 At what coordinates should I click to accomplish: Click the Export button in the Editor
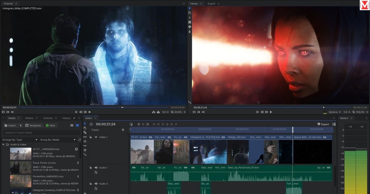[323, 124]
